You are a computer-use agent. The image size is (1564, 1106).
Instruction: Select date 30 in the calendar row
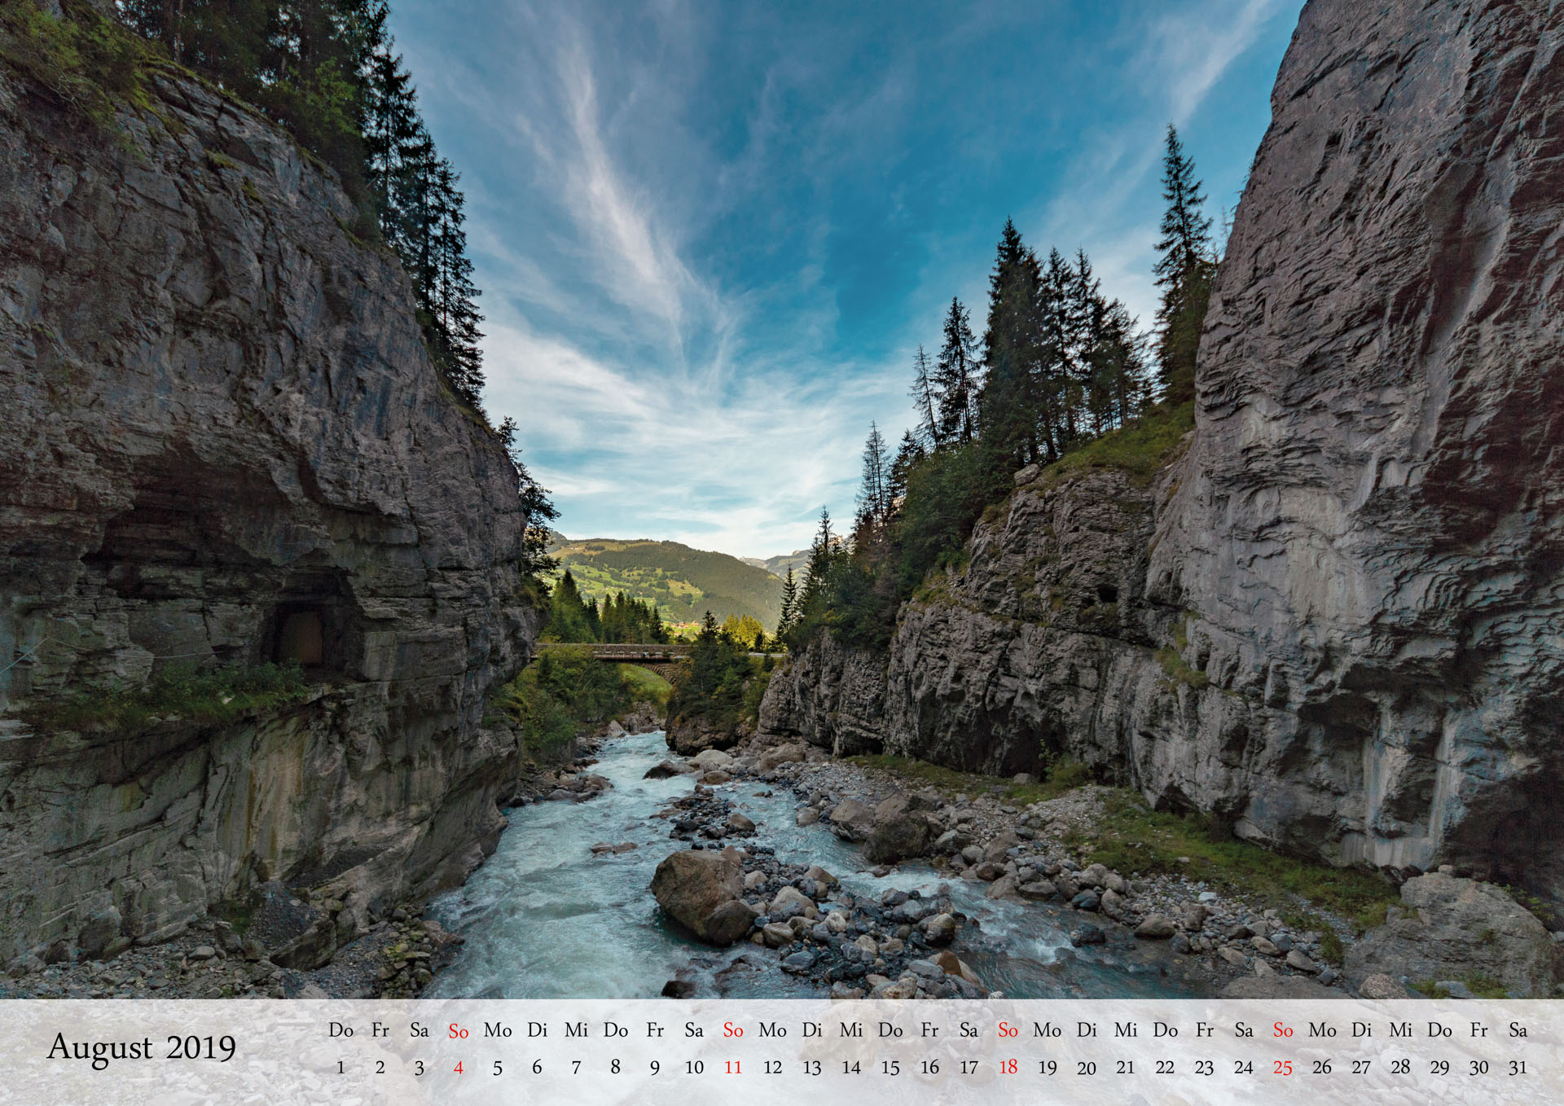(x=1479, y=1067)
